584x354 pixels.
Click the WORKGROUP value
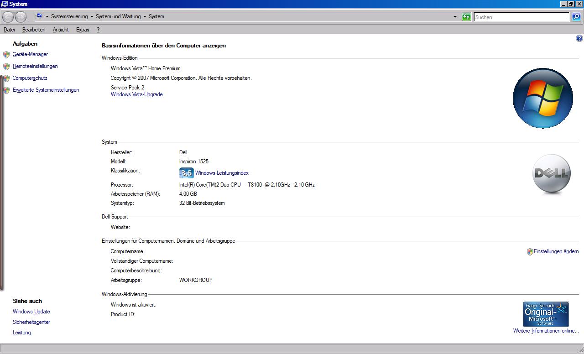pos(196,280)
